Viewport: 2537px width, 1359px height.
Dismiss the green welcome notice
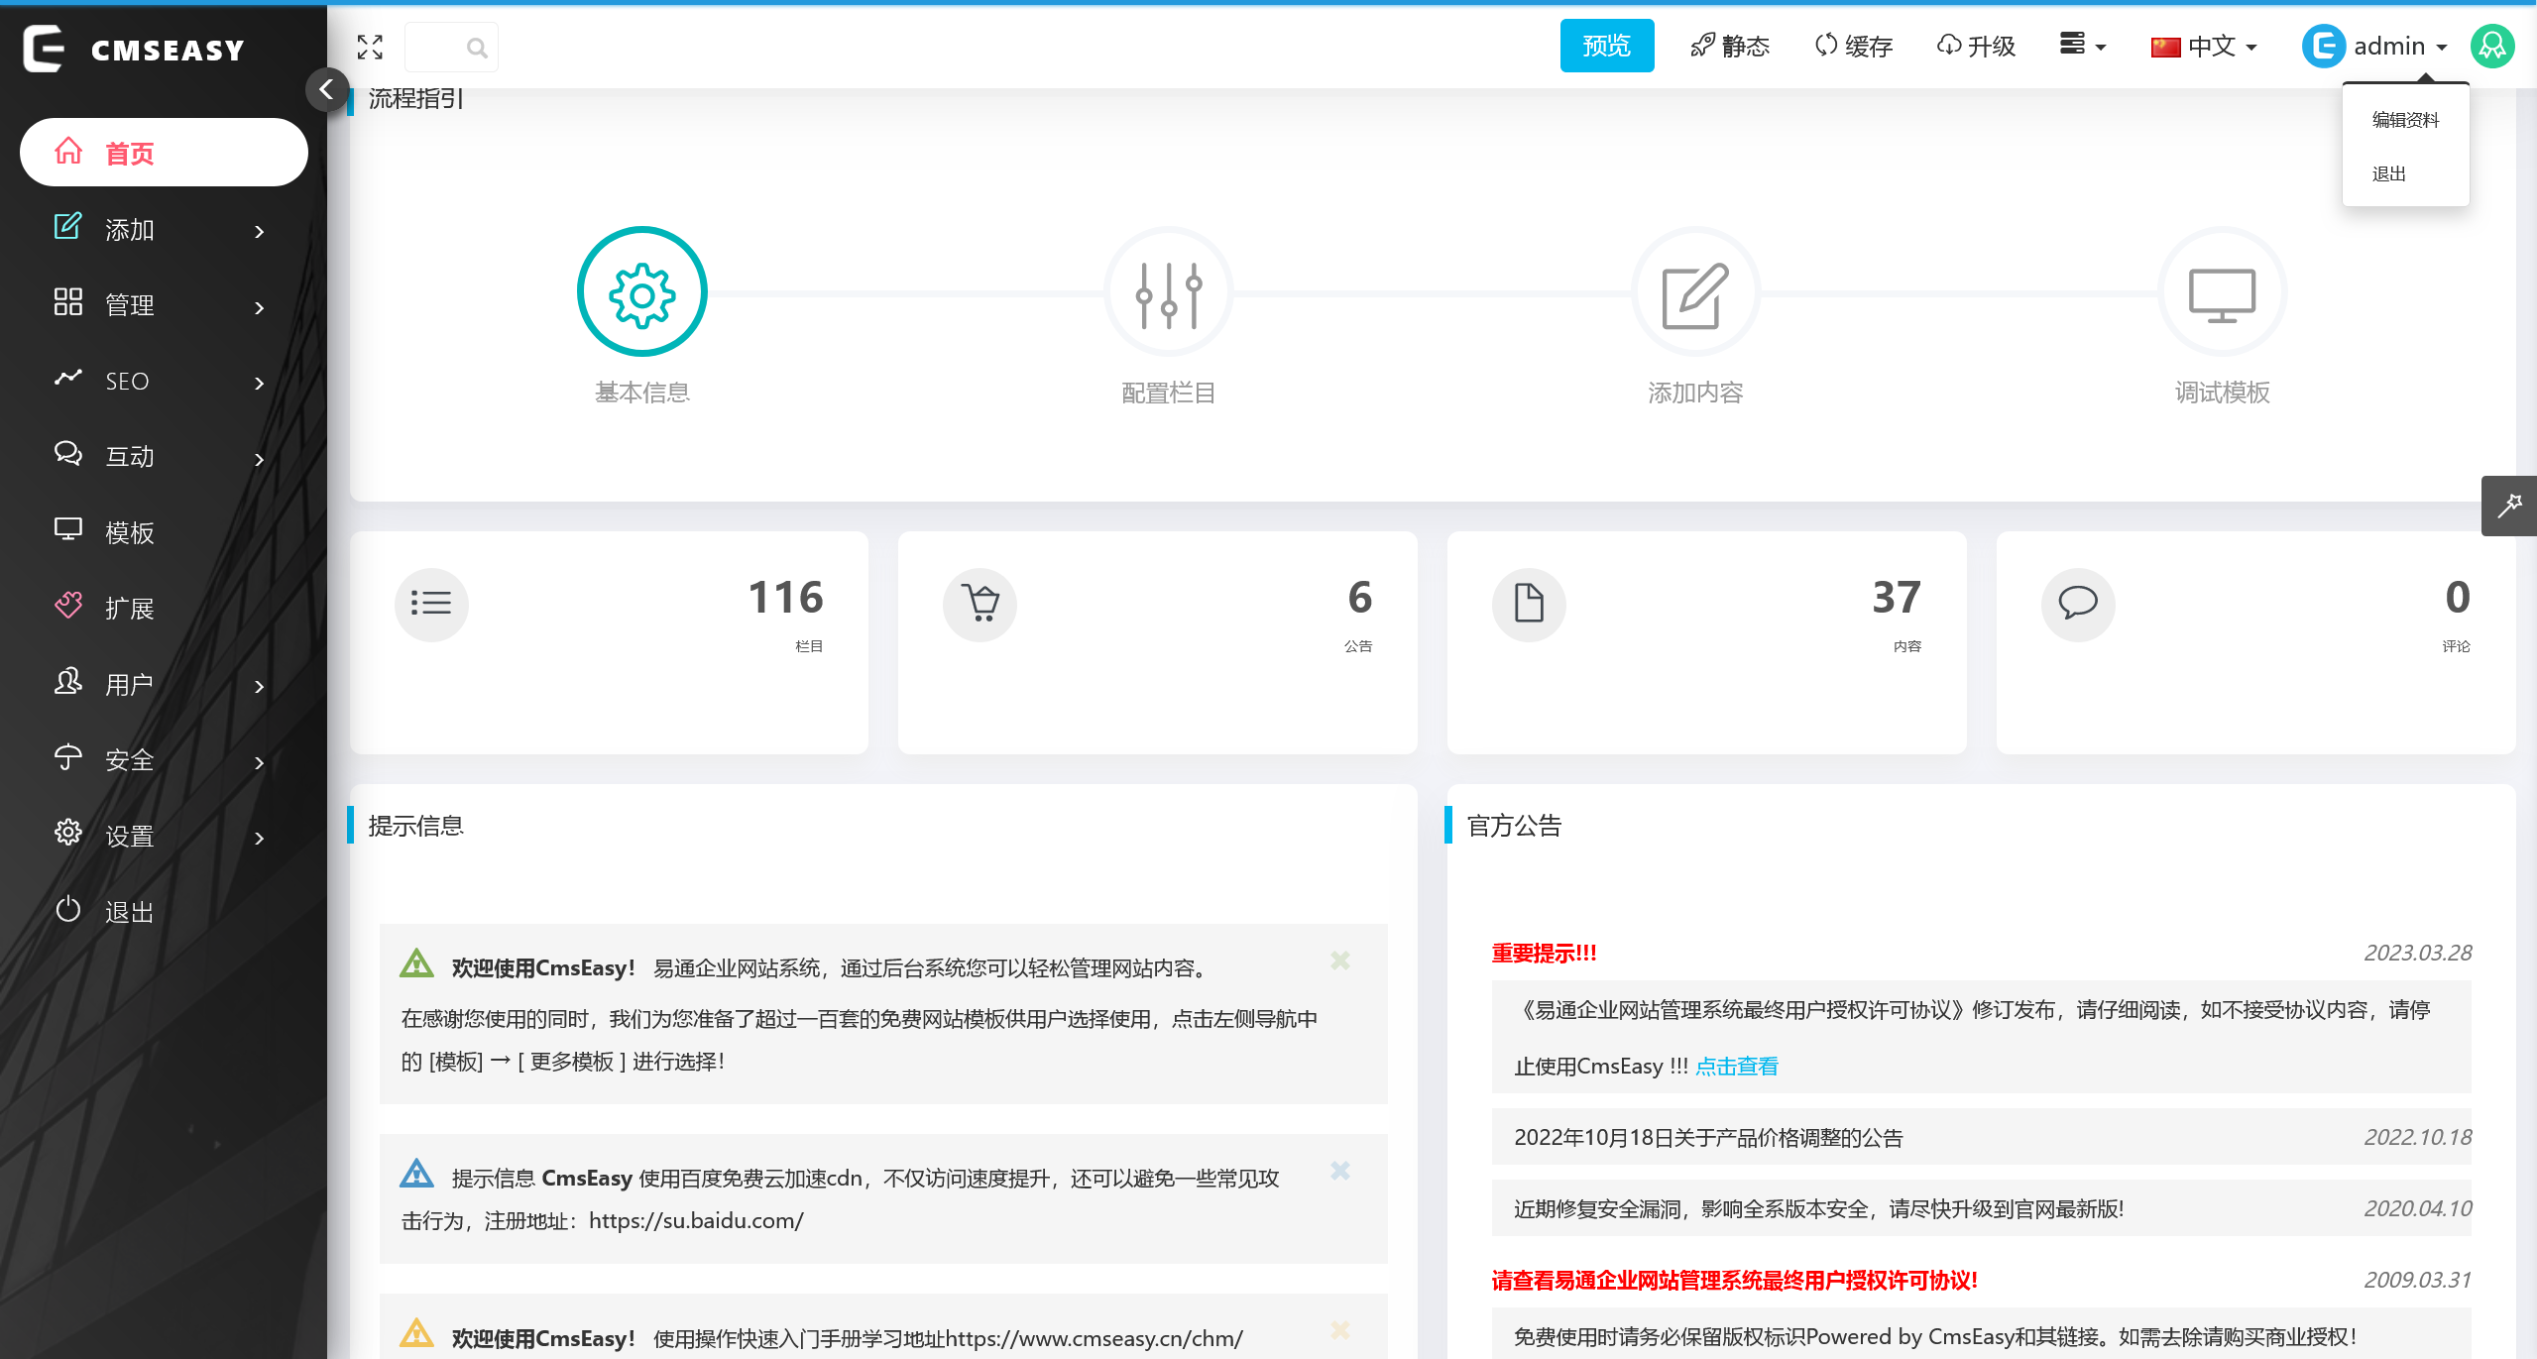click(1340, 961)
